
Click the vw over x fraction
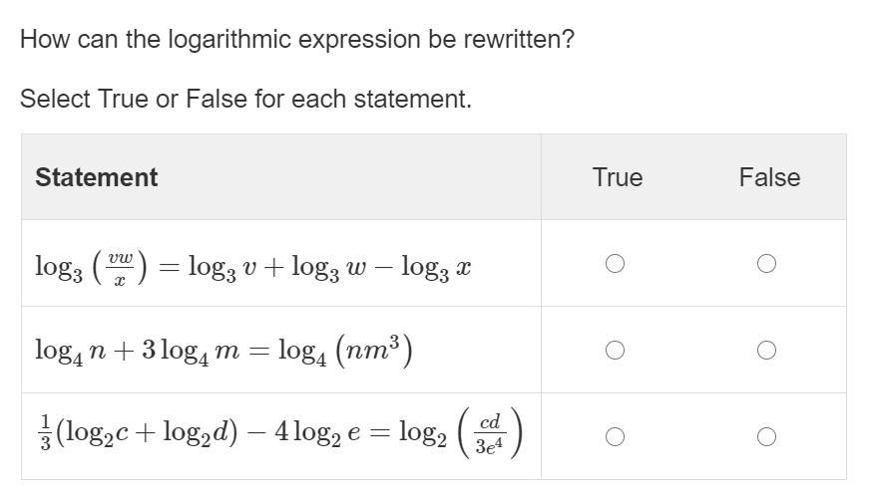(x=120, y=267)
